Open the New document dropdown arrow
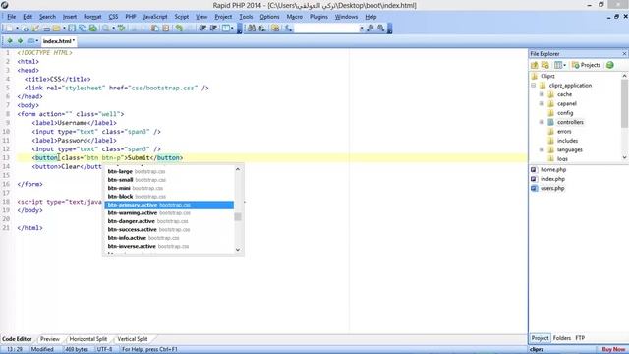The width and height of the screenshot is (629, 354). 18,29
